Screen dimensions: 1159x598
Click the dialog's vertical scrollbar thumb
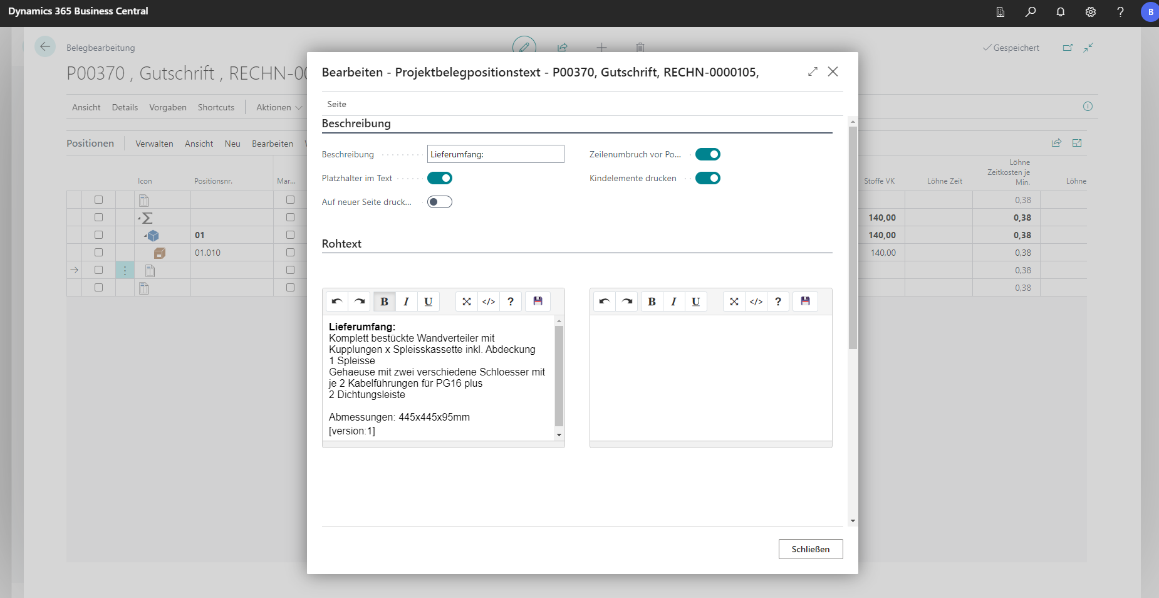pos(853,238)
